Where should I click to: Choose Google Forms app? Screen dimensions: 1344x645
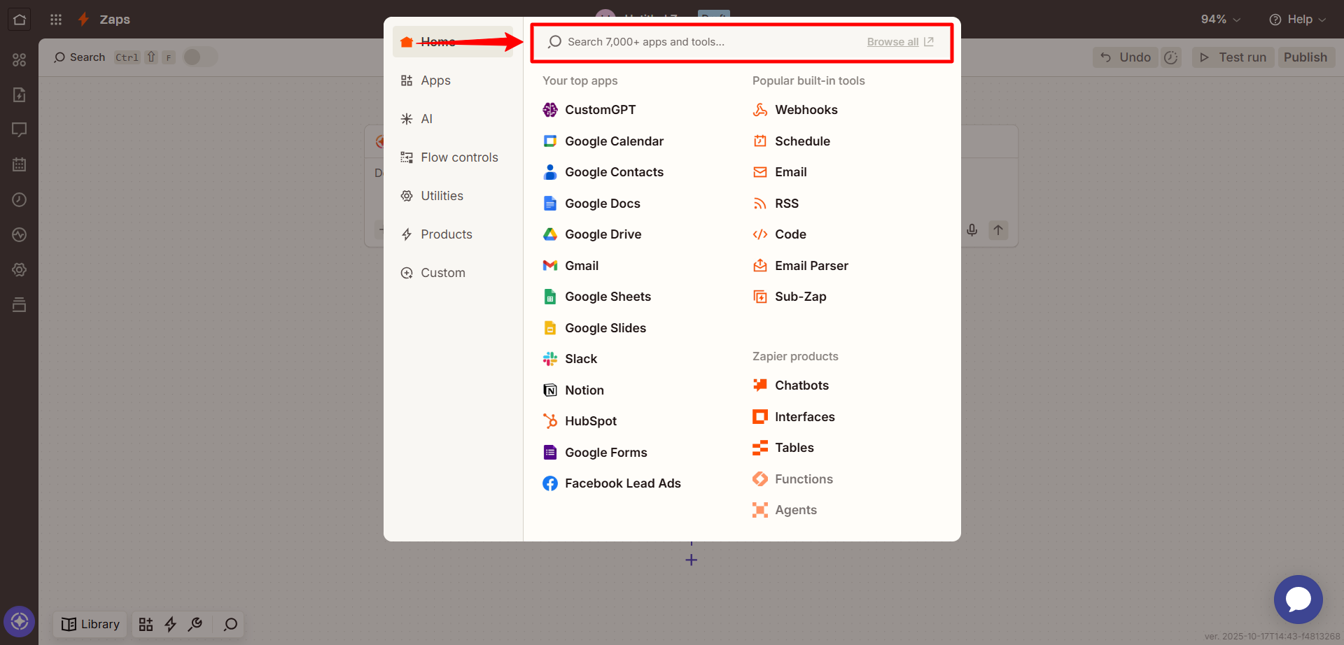[595, 453]
